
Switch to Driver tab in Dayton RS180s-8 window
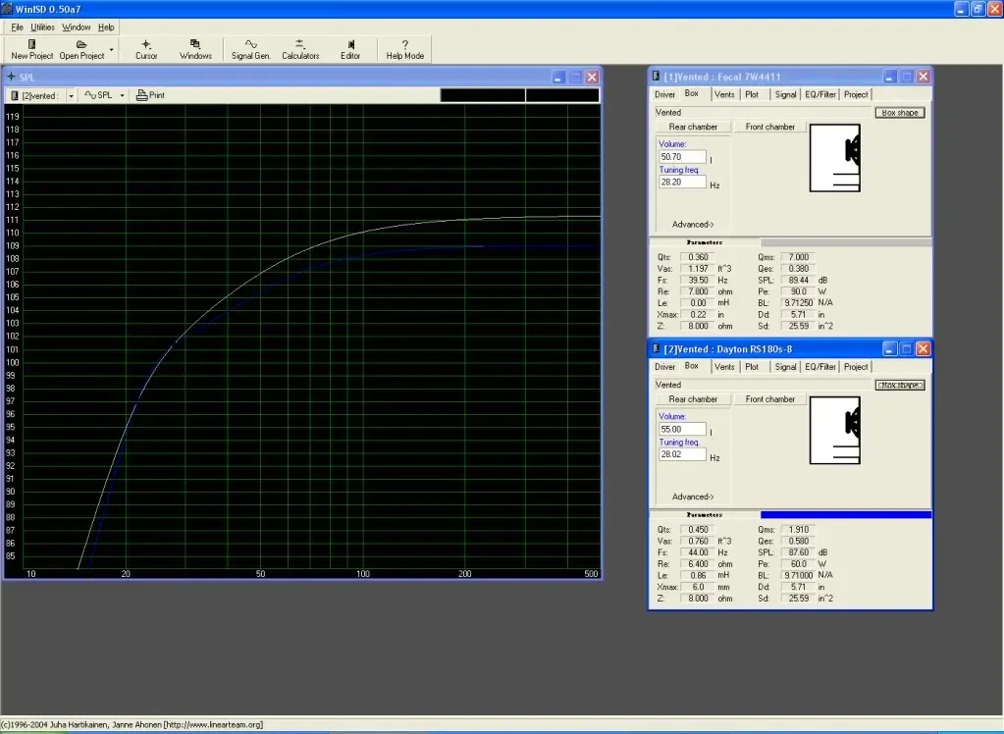664,367
